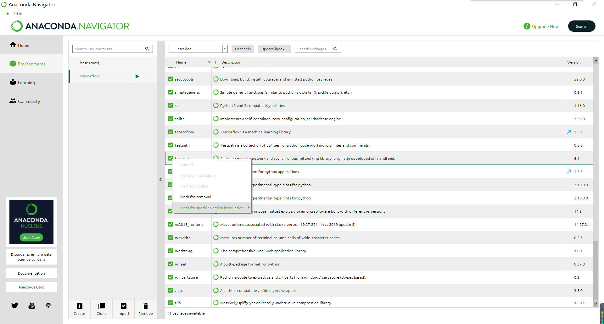Toggle the wcwidth package checkbox
Image resolution: width=604 pixels, height=324 pixels.
coord(171,237)
